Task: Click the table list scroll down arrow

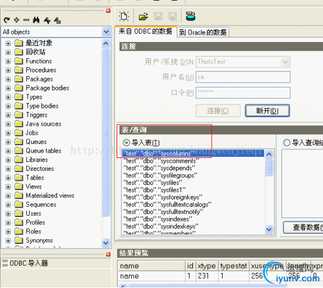Action: pos(269,229)
